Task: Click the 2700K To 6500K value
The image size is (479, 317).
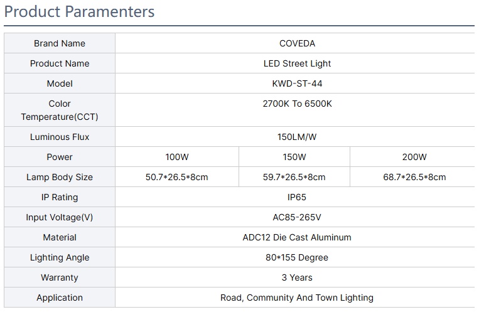Action: click(x=297, y=104)
